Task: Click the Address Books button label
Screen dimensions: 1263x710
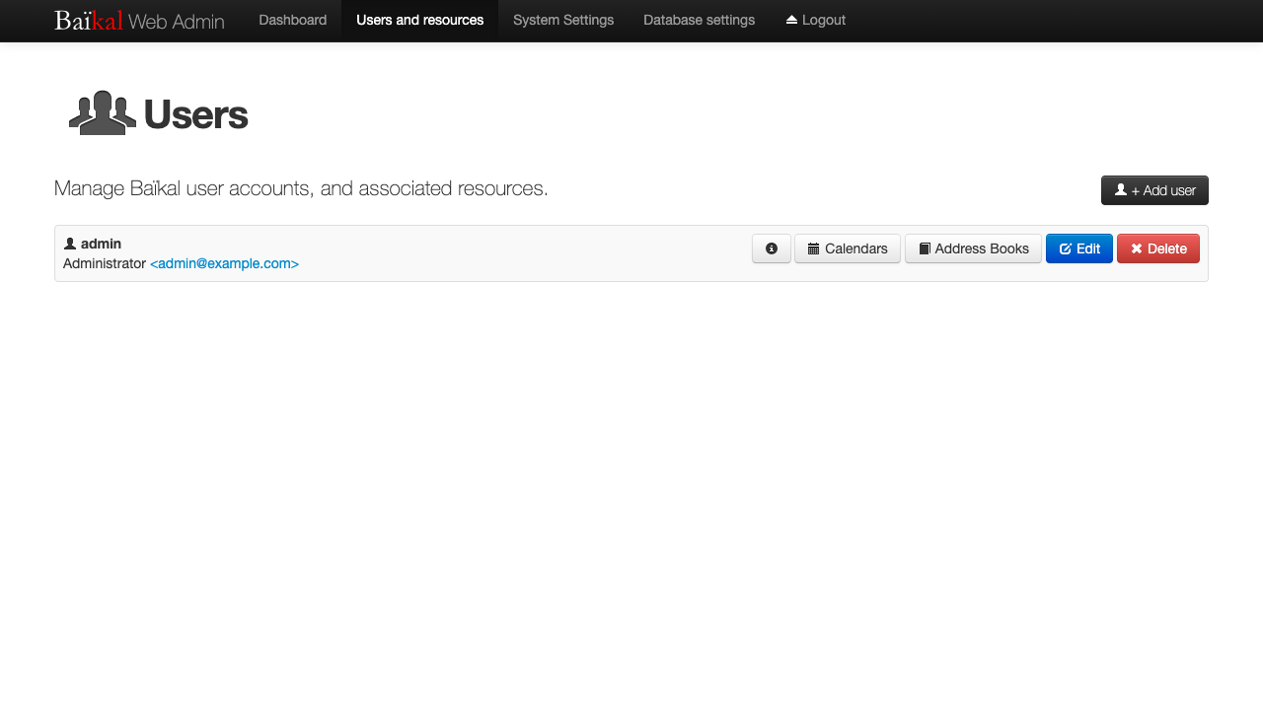Action: (x=982, y=248)
